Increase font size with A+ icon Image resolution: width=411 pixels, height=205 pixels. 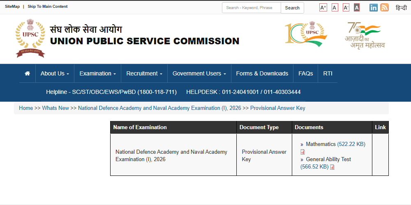point(323,7)
